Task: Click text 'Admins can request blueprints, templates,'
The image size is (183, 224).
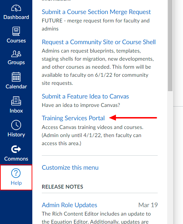Action: tap(91, 51)
